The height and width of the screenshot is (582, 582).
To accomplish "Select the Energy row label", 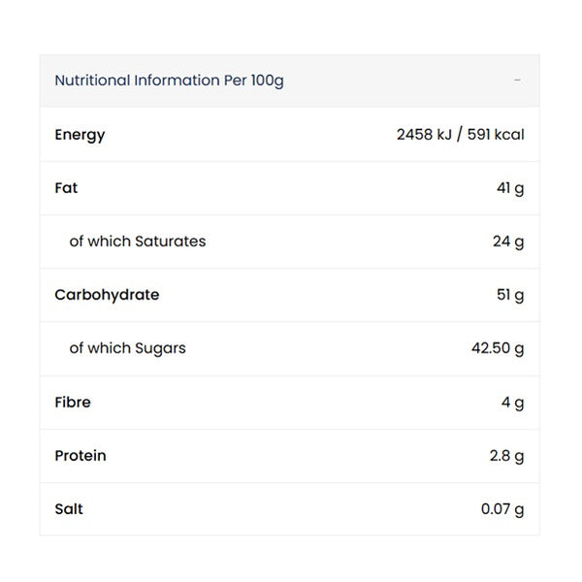I will point(80,135).
